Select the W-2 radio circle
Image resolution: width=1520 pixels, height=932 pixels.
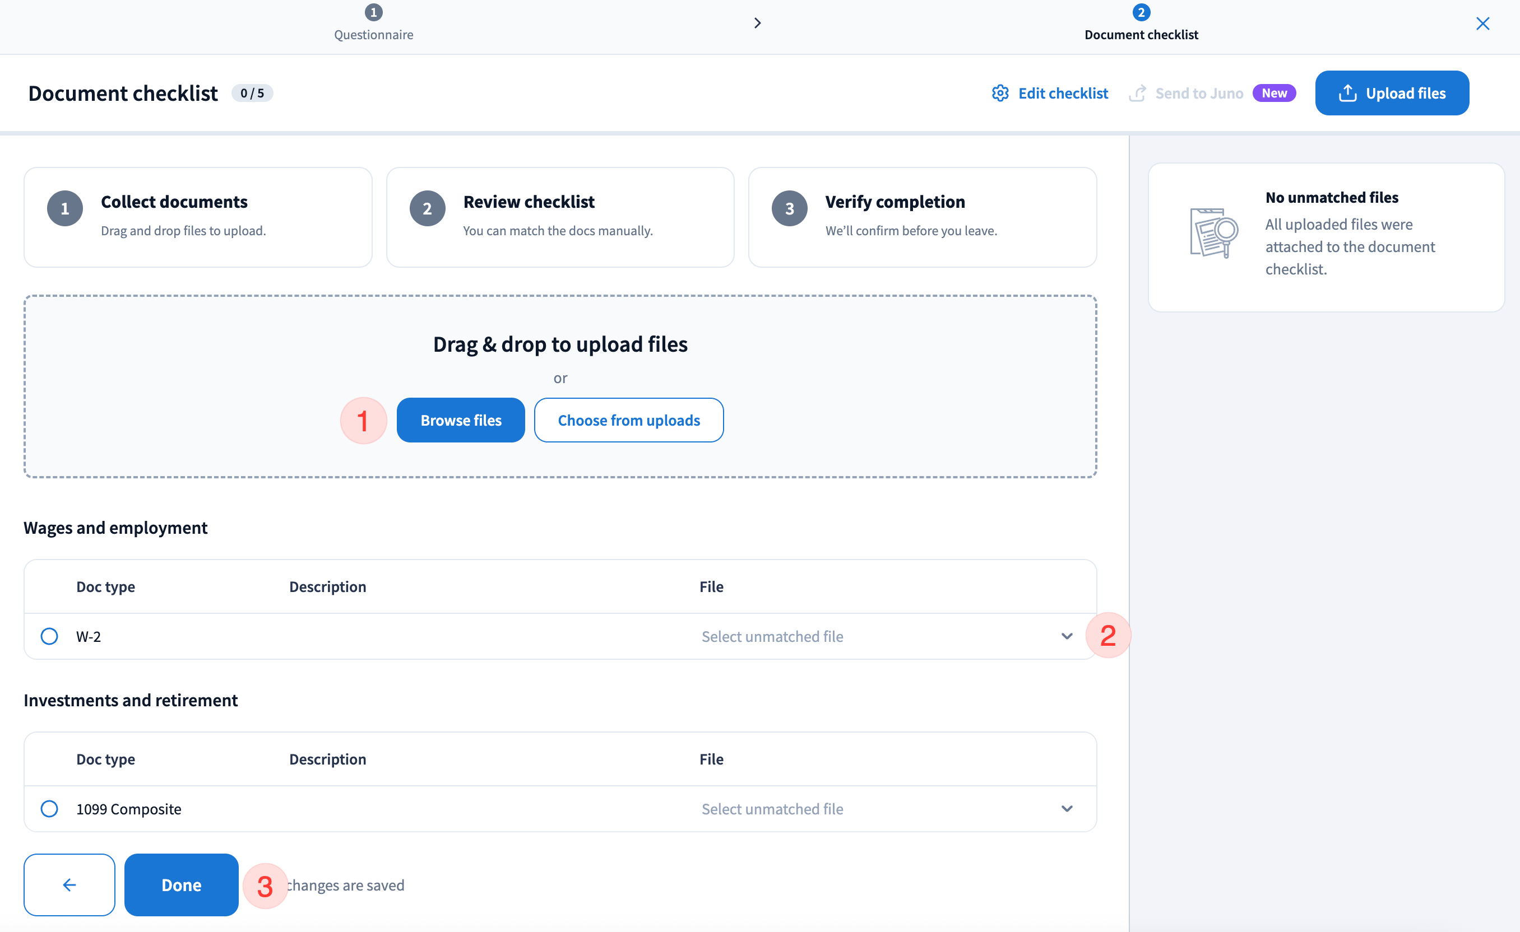(x=49, y=636)
